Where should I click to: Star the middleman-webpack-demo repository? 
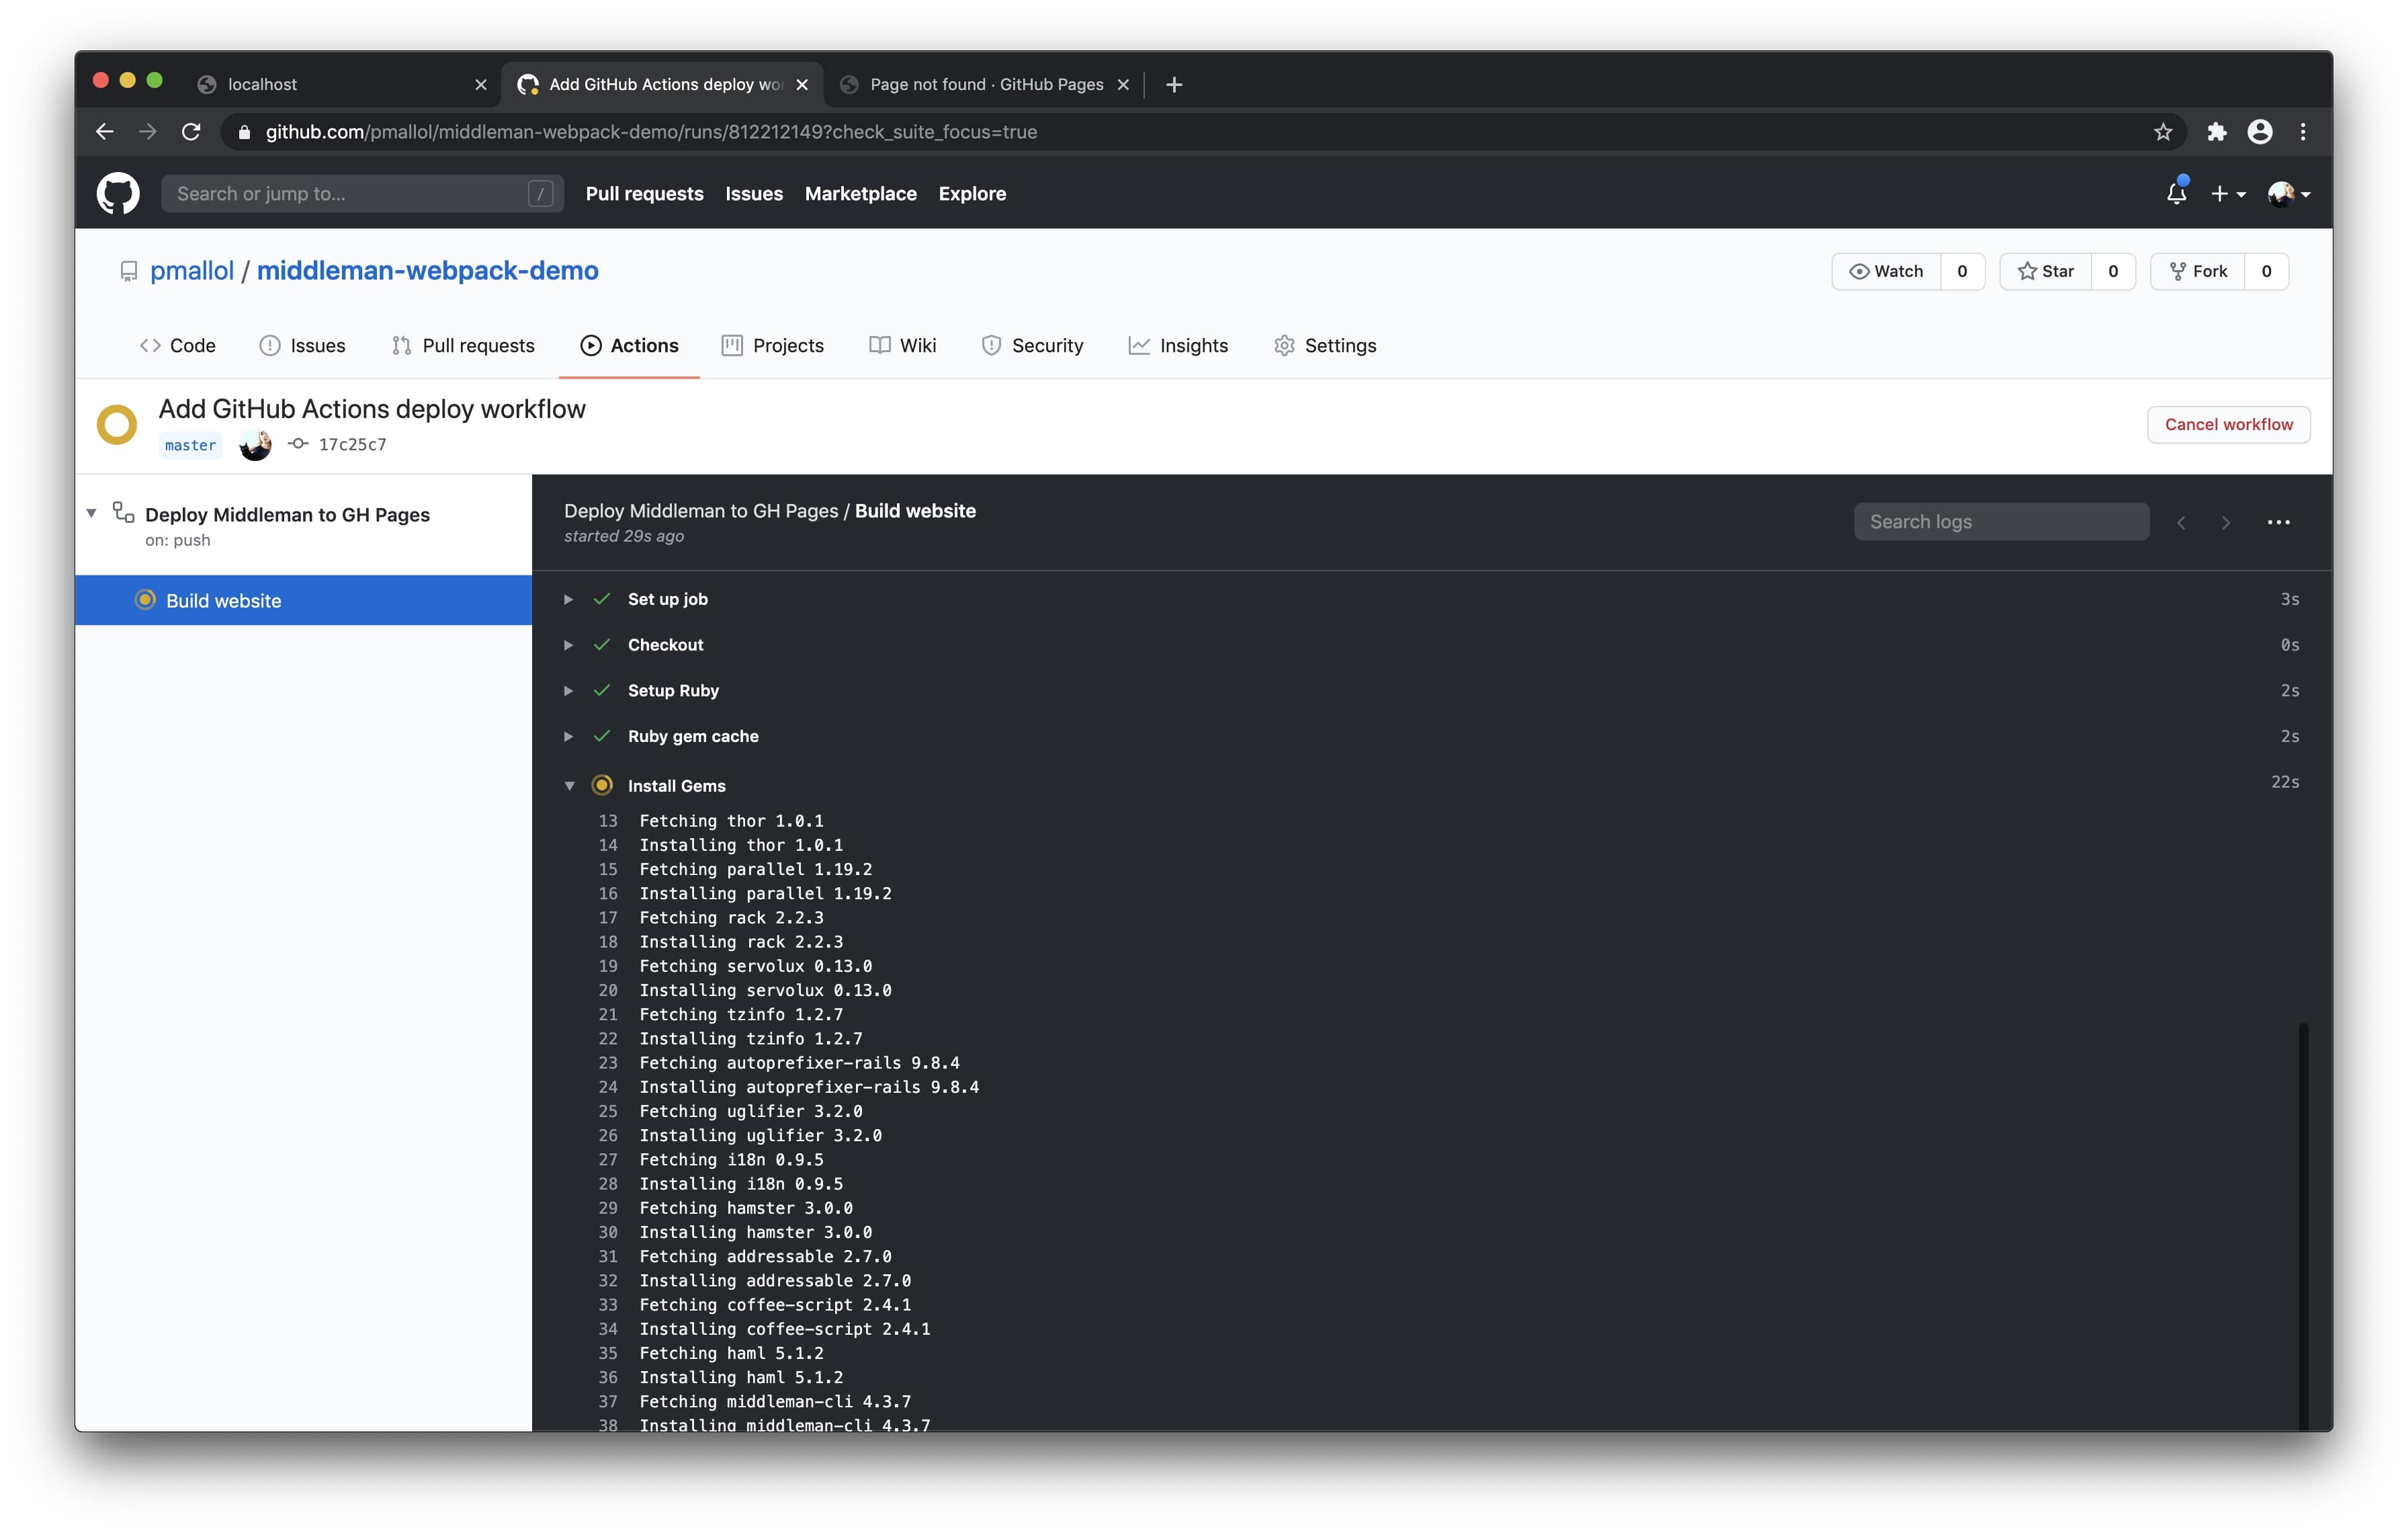(2046, 271)
